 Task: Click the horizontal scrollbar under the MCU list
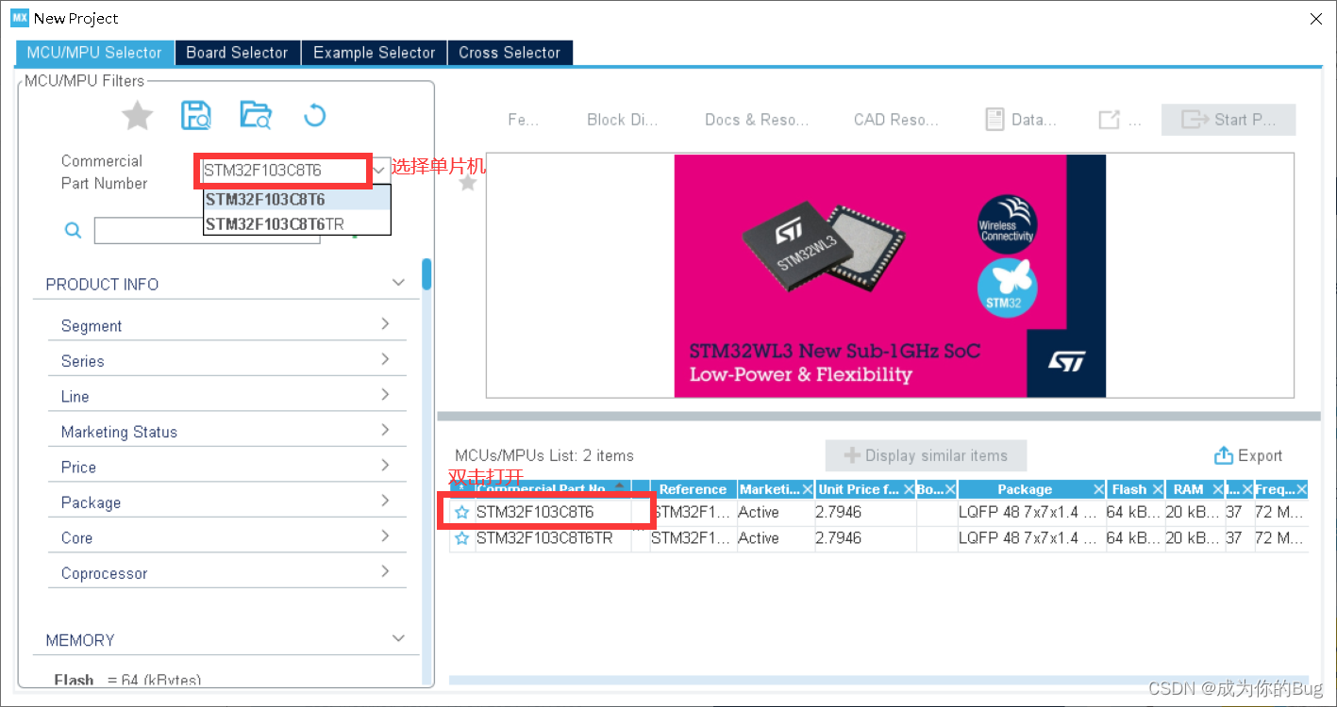877,680
